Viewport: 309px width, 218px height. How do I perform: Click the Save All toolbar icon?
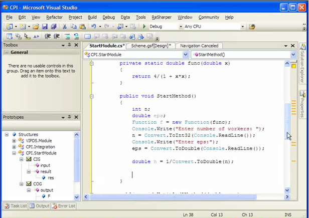click(53, 27)
